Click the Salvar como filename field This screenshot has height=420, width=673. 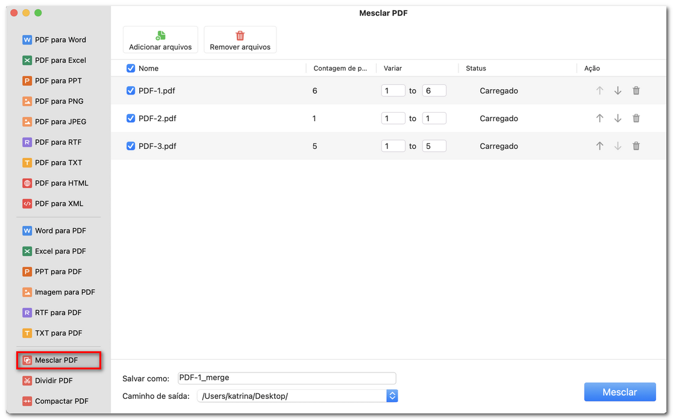point(287,378)
